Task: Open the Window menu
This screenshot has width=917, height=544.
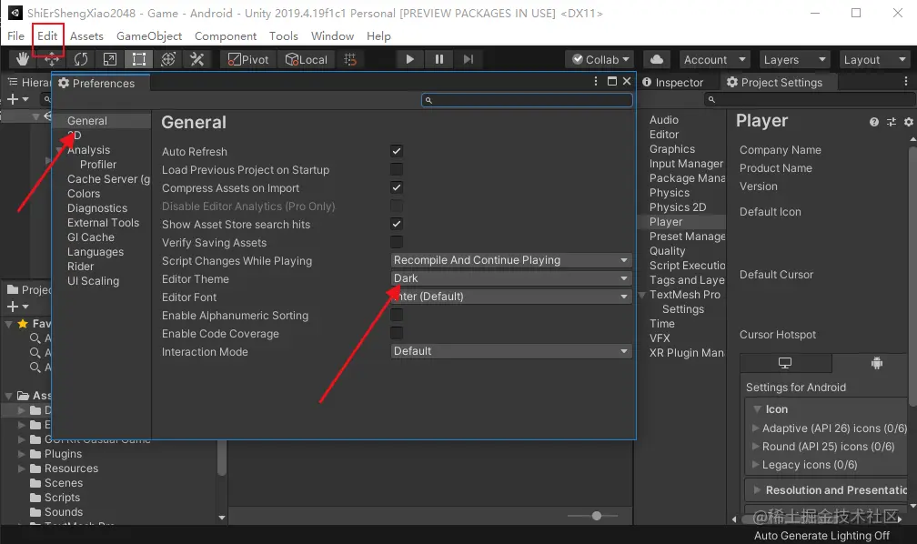Action: pos(332,35)
